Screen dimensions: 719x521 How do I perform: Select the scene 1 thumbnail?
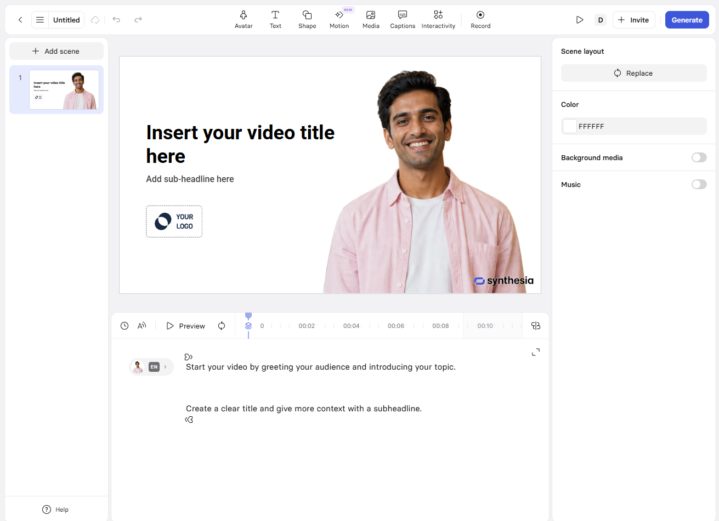(x=64, y=89)
